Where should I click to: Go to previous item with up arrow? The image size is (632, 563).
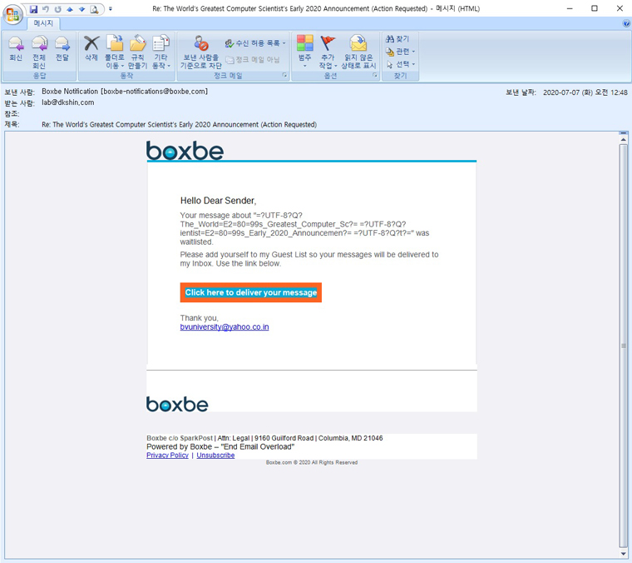(x=70, y=9)
